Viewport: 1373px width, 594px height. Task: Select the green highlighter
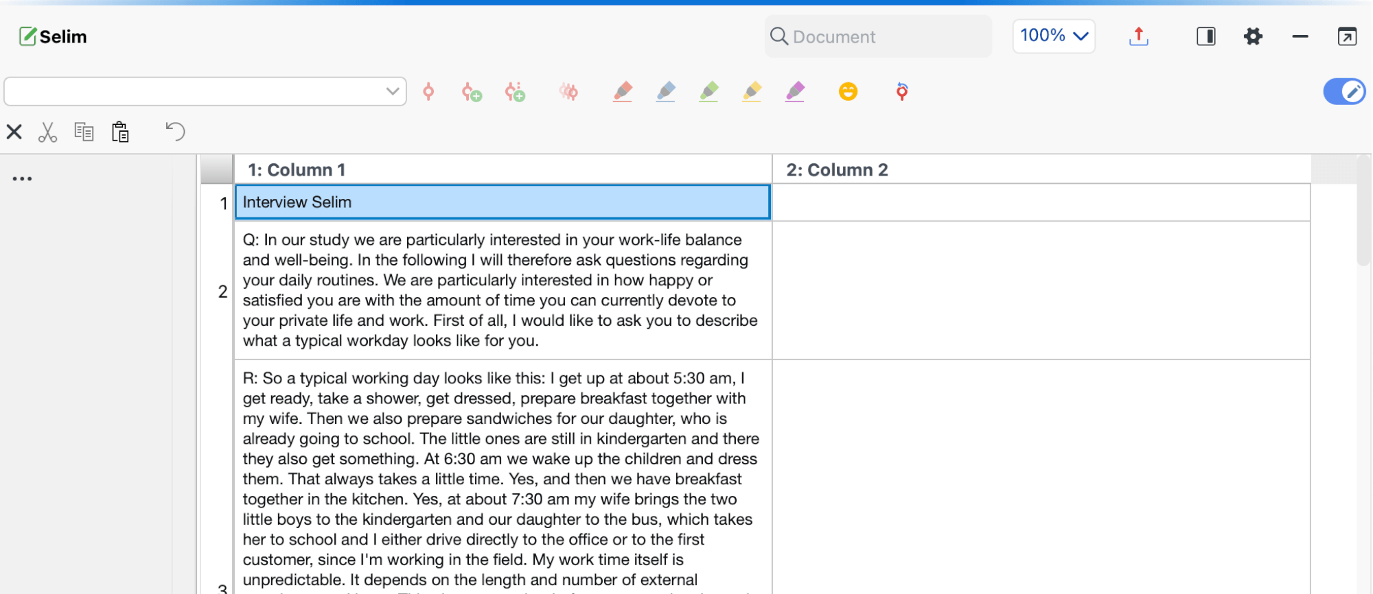709,92
